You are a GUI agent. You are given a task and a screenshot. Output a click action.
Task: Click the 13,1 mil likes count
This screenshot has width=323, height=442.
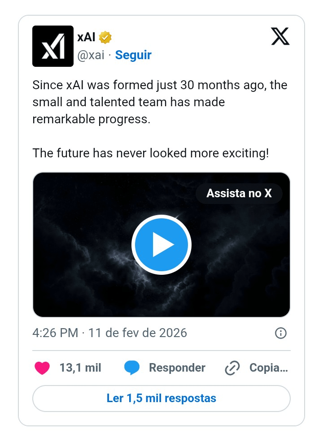[80, 368]
